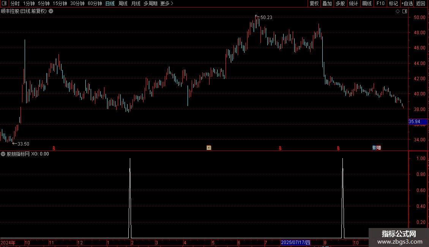Click the 统计 statistics button
The image size is (429, 247).
tap(353, 3)
